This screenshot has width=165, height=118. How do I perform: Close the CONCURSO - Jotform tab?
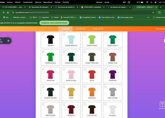[156, 7]
